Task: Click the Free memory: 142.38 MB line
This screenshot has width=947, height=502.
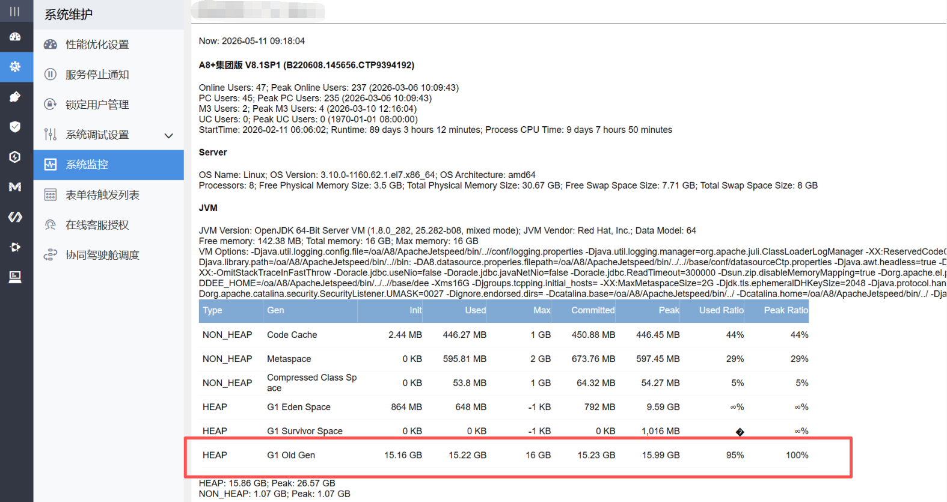Action: (339, 241)
